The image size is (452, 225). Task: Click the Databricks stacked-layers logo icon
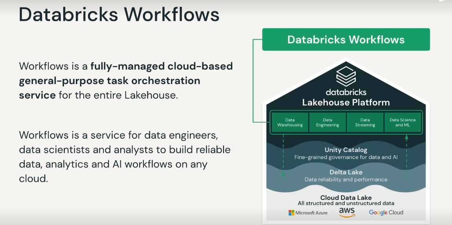point(346,76)
